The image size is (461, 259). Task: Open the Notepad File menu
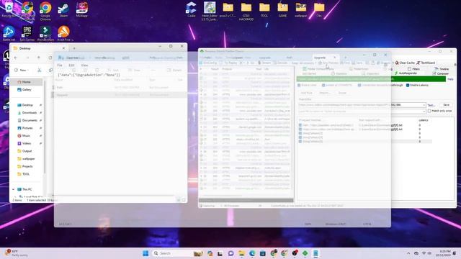[x=60, y=65]
